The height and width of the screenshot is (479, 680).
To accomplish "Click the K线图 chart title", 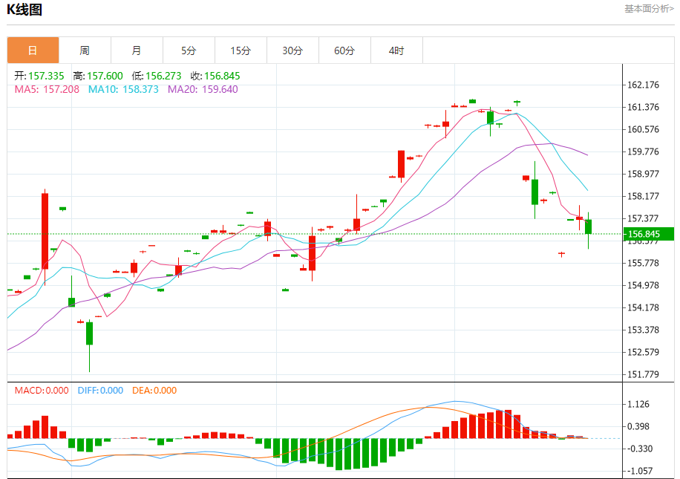I will 24,10.
